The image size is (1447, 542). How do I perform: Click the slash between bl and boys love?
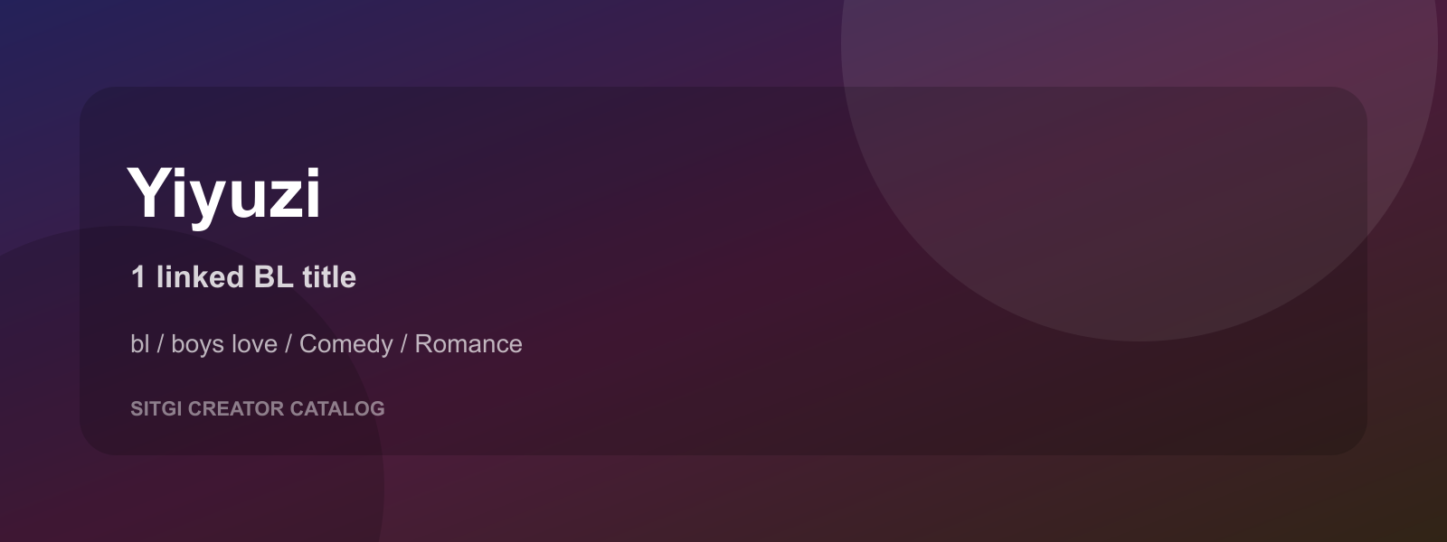tap(160, 344)
